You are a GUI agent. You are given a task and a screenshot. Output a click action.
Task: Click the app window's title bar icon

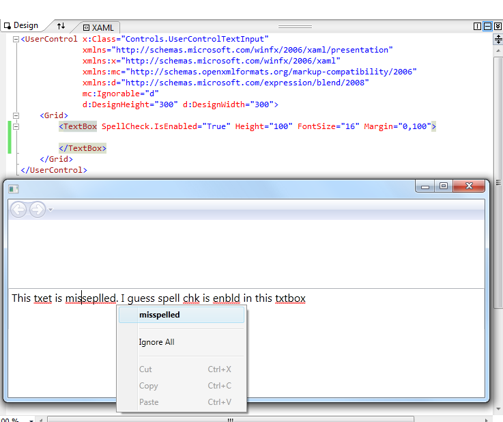[13, 188]
